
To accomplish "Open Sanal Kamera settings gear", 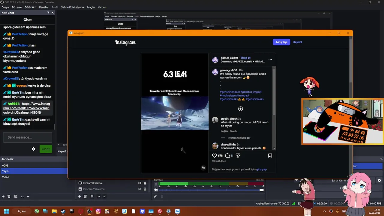I will [379, 181].
